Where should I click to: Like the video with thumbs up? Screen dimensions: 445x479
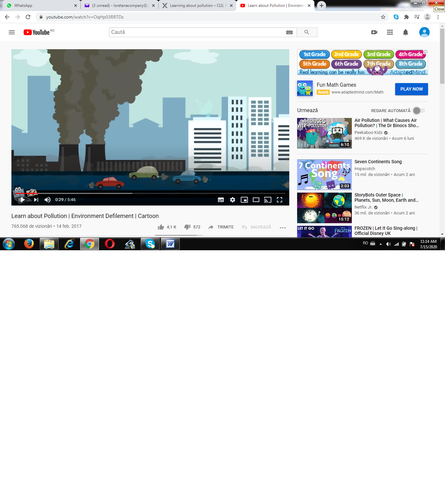pos(161,227)
